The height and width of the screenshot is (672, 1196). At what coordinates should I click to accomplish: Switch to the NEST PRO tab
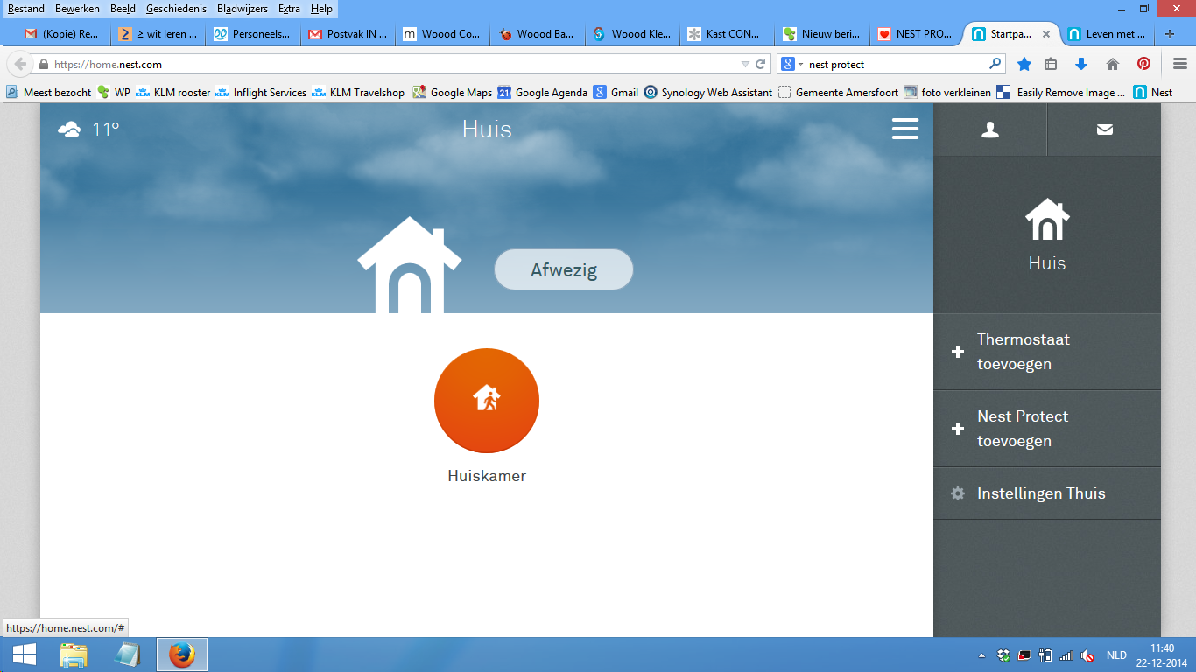915,34
